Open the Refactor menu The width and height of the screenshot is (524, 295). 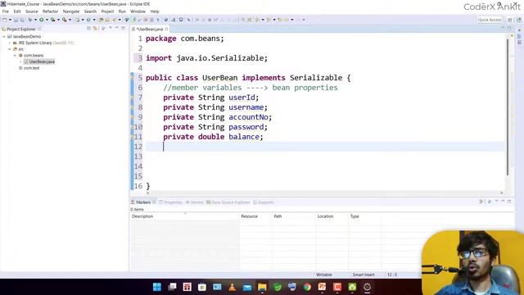coord(51,11)
